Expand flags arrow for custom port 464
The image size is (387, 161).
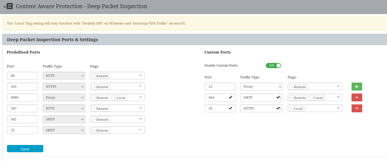pos(338,97)
